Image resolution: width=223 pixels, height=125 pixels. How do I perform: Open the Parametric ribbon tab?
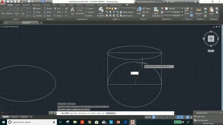tap(36, 5)
